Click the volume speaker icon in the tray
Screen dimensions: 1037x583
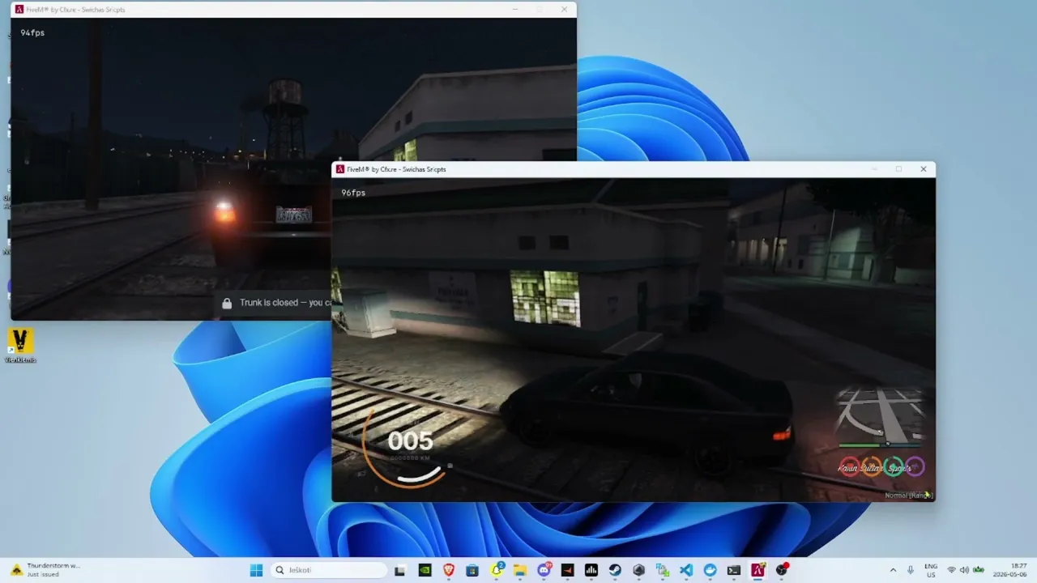pos(965,570)
